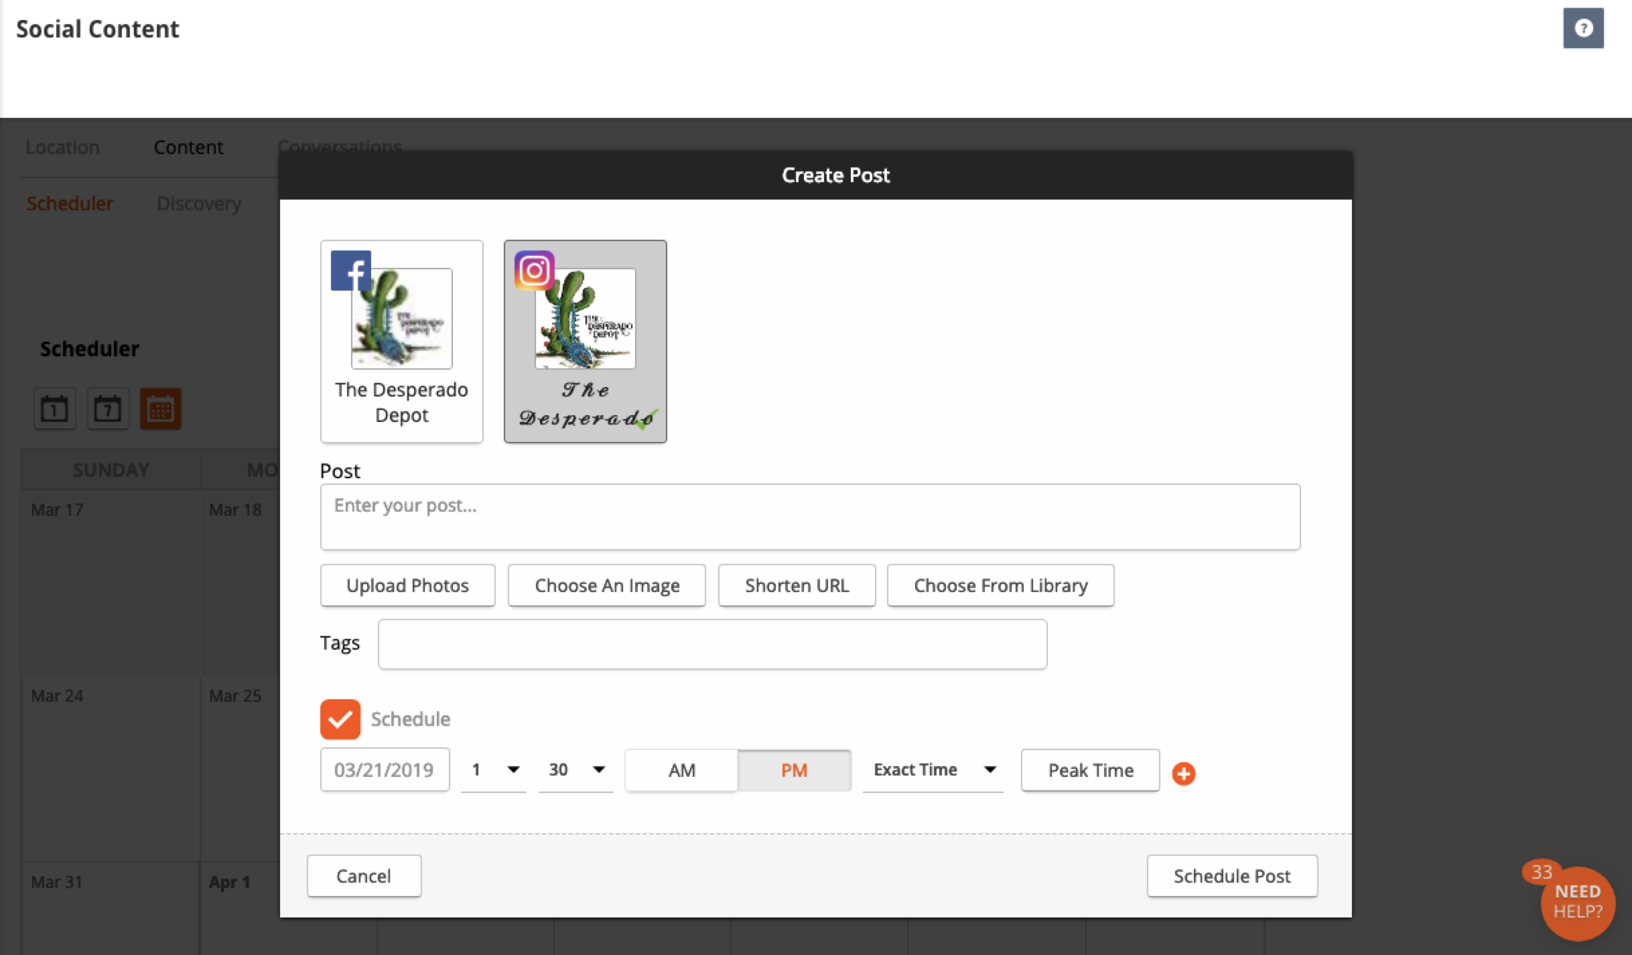This screenshot has height=955, width=1632.
Task: Expand the Exact Time dropdown
Action: tap(933, 770)
